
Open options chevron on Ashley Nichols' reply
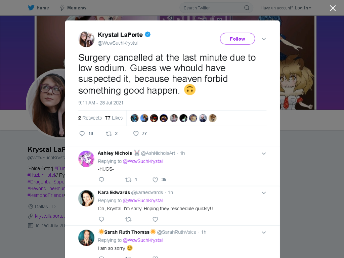(264, 154)
